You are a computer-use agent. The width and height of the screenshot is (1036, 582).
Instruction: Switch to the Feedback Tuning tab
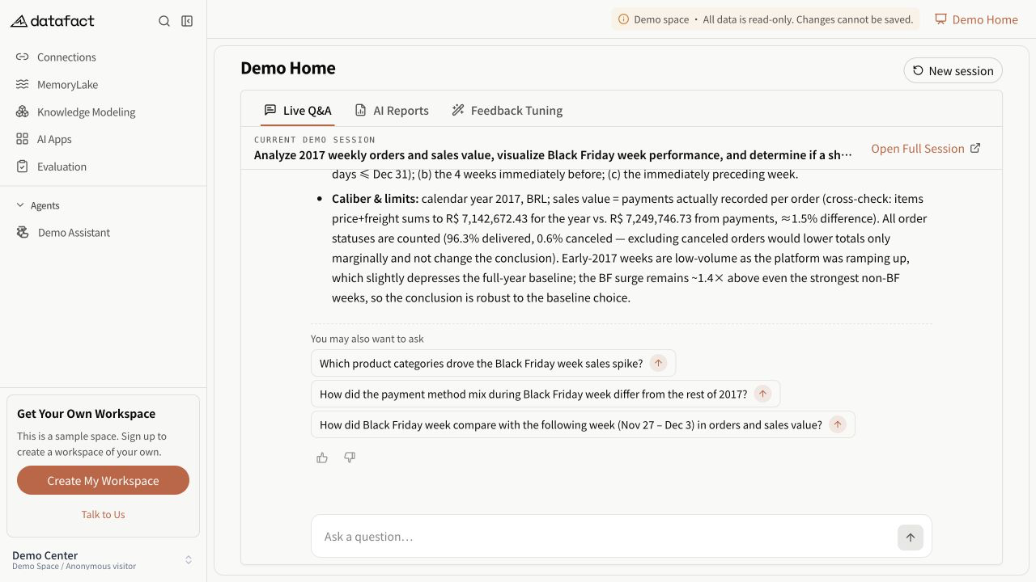tap(507, 111)
